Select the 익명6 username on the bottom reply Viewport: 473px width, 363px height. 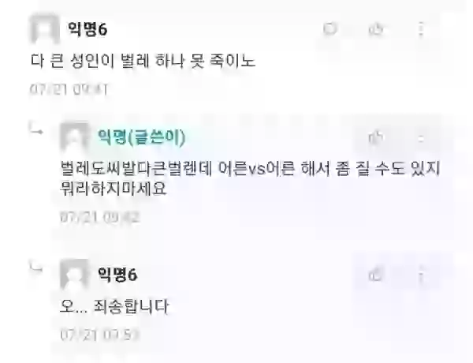click(x=117, y=274)
